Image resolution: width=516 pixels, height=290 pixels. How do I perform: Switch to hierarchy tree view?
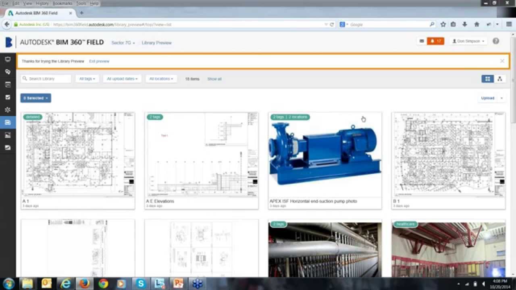point(500,79)
